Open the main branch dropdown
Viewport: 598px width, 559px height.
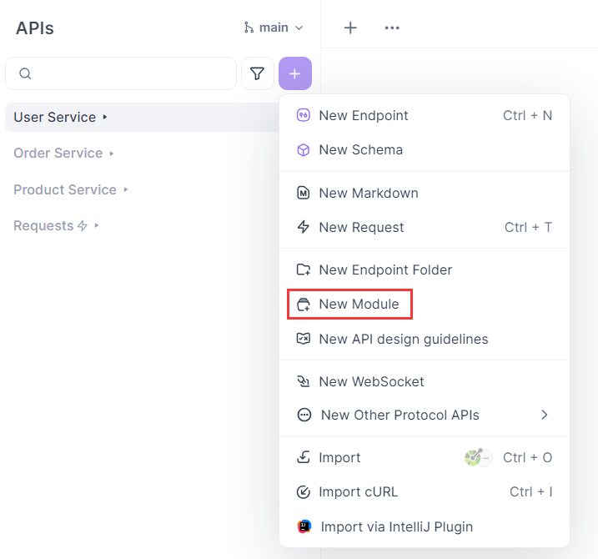[274, 28]
